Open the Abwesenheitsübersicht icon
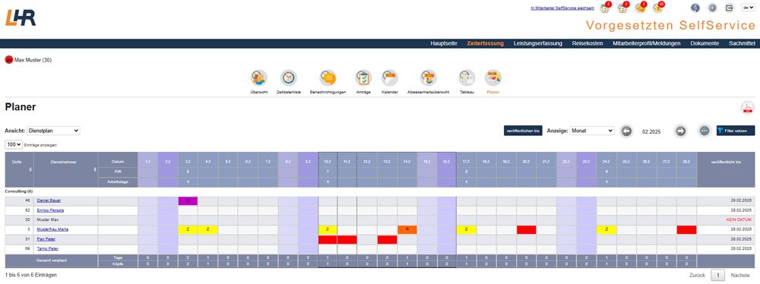 tap(429, 78)
